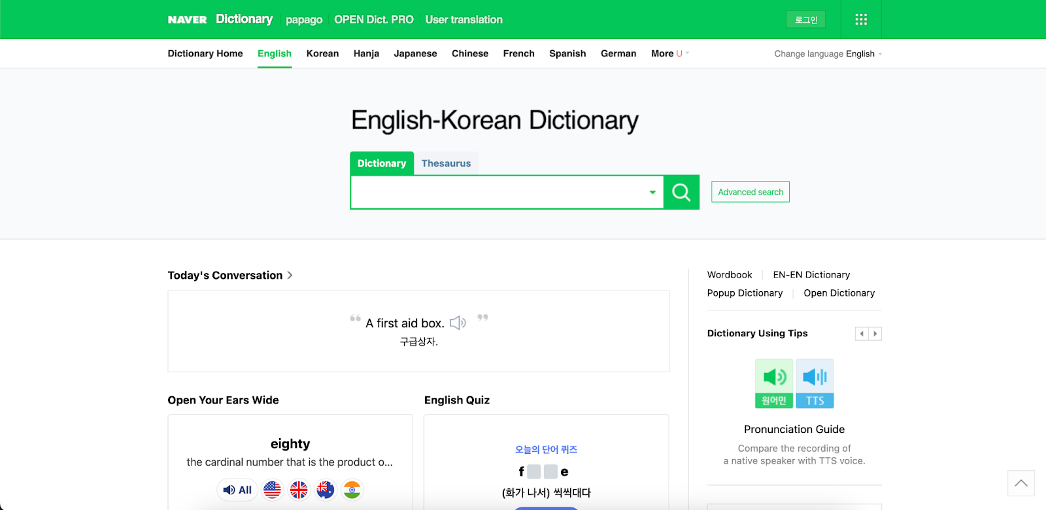Click the native speaker (원어민) icon
Viewport: 1046px width, 510px height.
[774, 383]
